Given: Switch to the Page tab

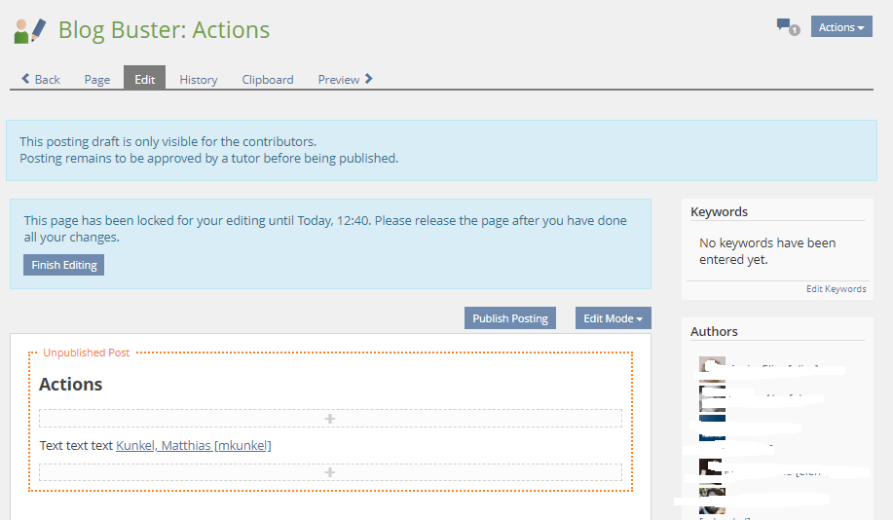Looking at the screenshot, I should [96, 80].
